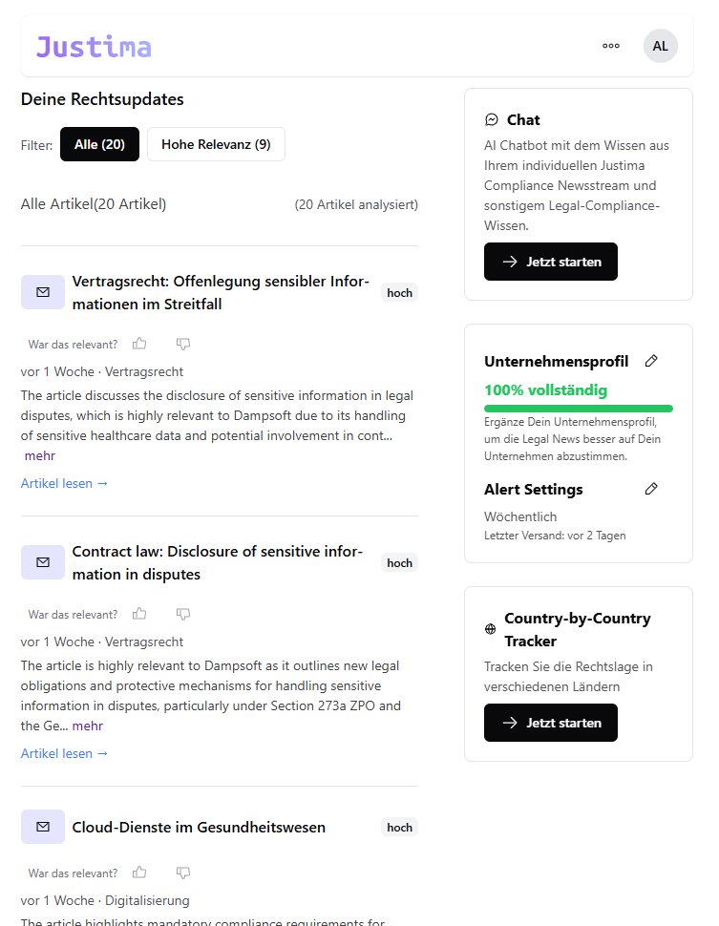Click thumbs up on Offenlegung sensibler Informationen article

140,344
